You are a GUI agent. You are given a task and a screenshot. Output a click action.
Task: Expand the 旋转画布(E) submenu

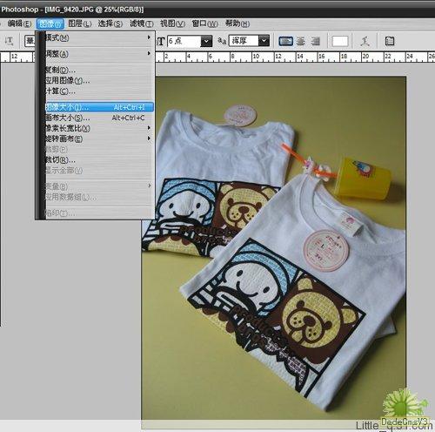click(x=99, y=138)
